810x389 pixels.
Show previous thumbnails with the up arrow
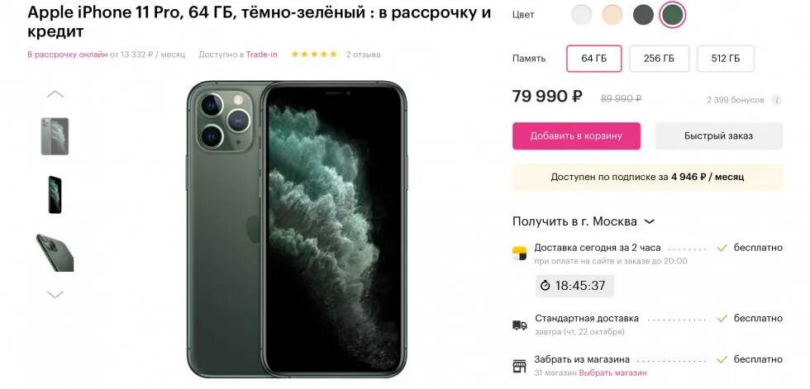click(x=55, y=94)
